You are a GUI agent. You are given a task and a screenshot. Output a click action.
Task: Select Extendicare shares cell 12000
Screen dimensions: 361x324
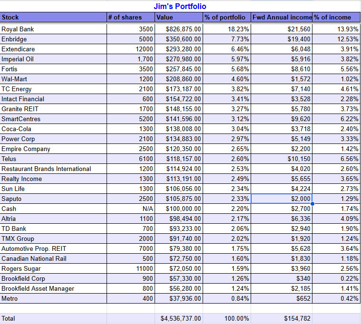click(131, 49)
